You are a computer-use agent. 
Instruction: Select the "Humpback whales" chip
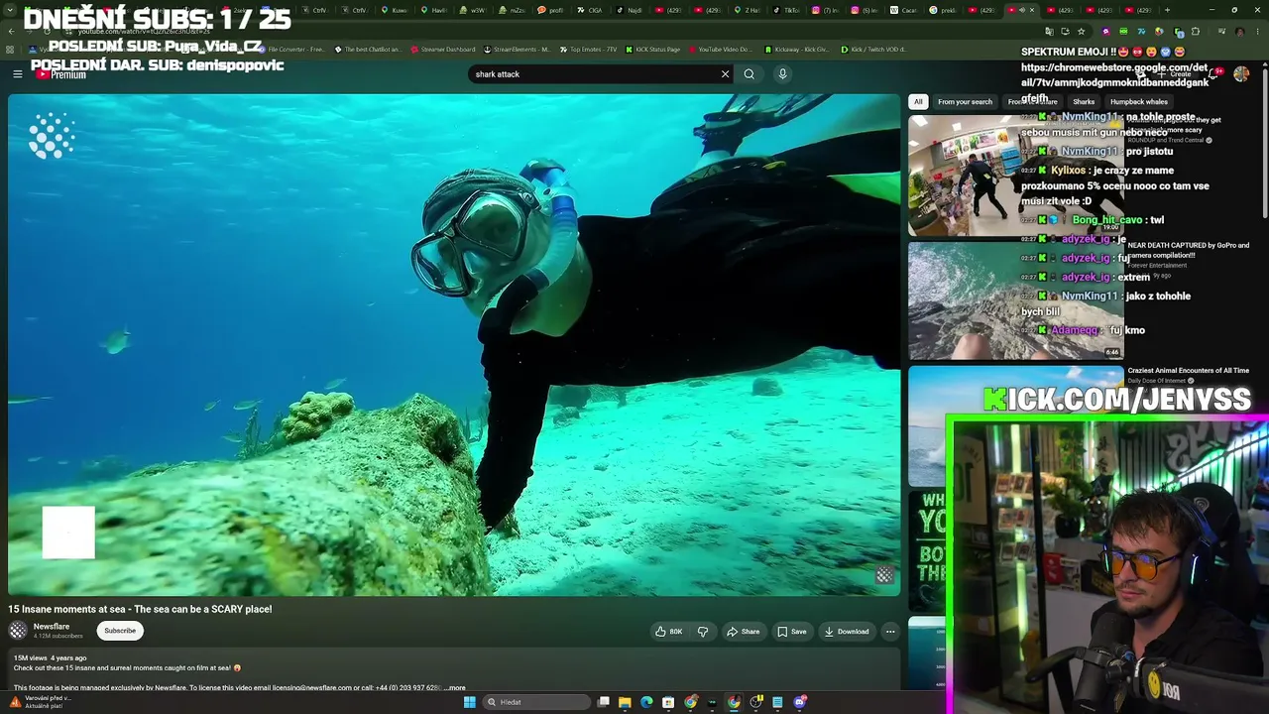point(1139,101)
